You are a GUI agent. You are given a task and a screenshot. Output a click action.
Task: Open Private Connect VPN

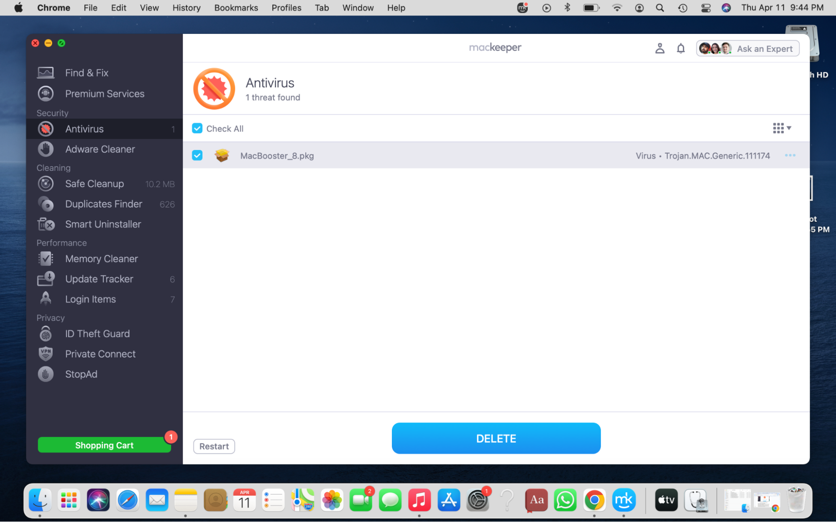100,354
